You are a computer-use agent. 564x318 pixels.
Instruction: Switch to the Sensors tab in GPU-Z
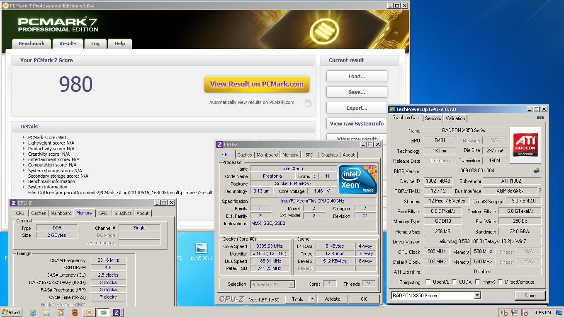[x=433, y=118]
